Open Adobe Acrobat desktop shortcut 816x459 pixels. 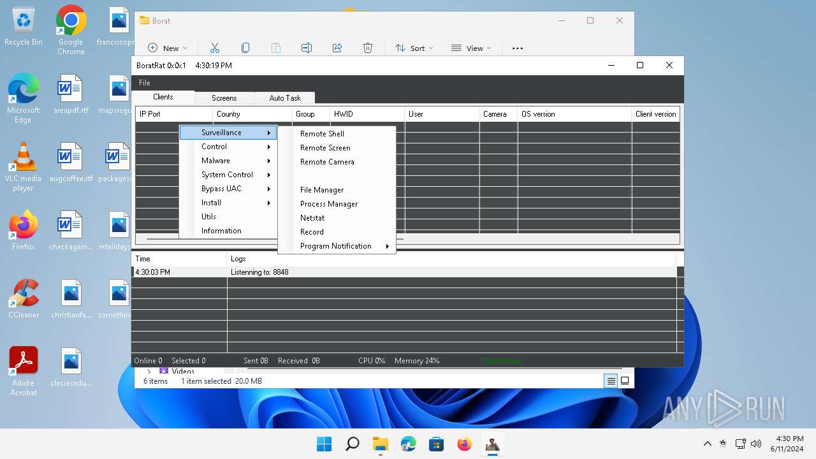click(x=24, y=372)
